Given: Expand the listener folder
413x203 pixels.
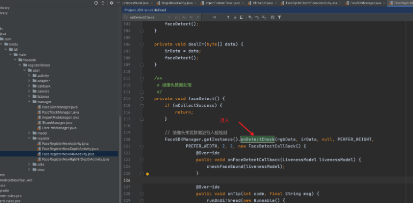Looking at the screenshot, I should tap(29, 97).
